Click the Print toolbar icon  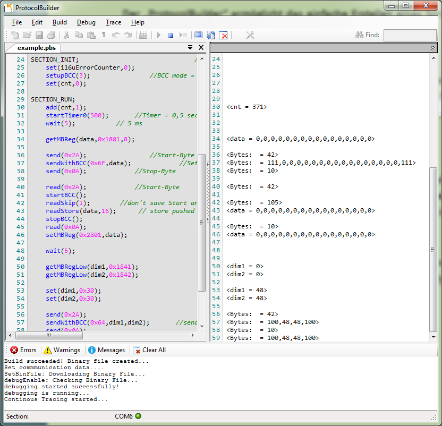[51, 35]
